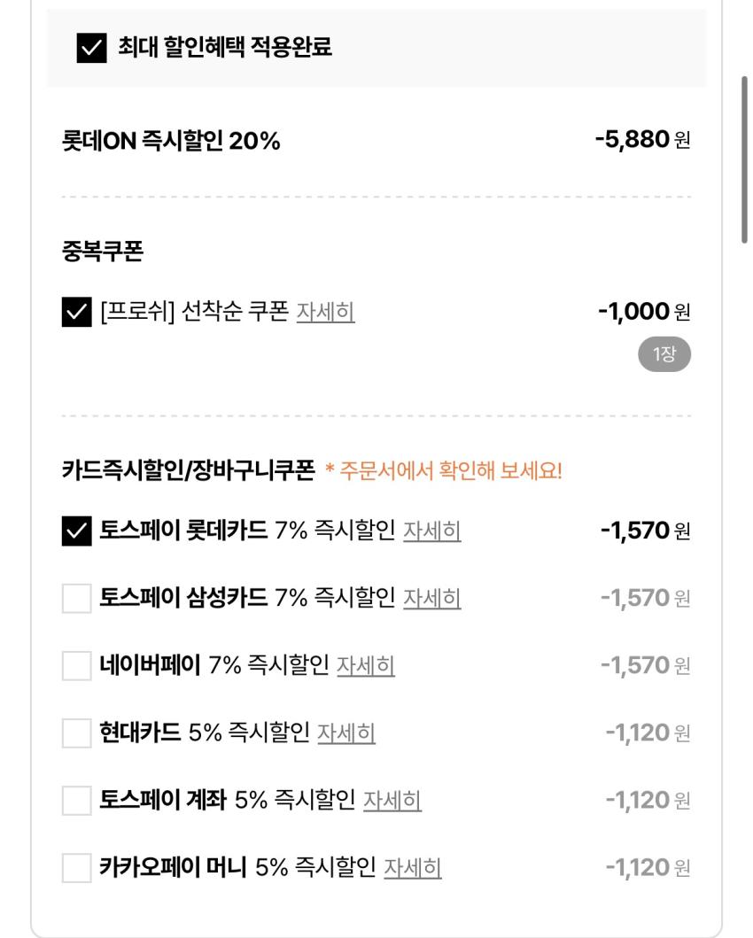Open 자세히 link for 선착순 쿠폰

click(325, 312)
